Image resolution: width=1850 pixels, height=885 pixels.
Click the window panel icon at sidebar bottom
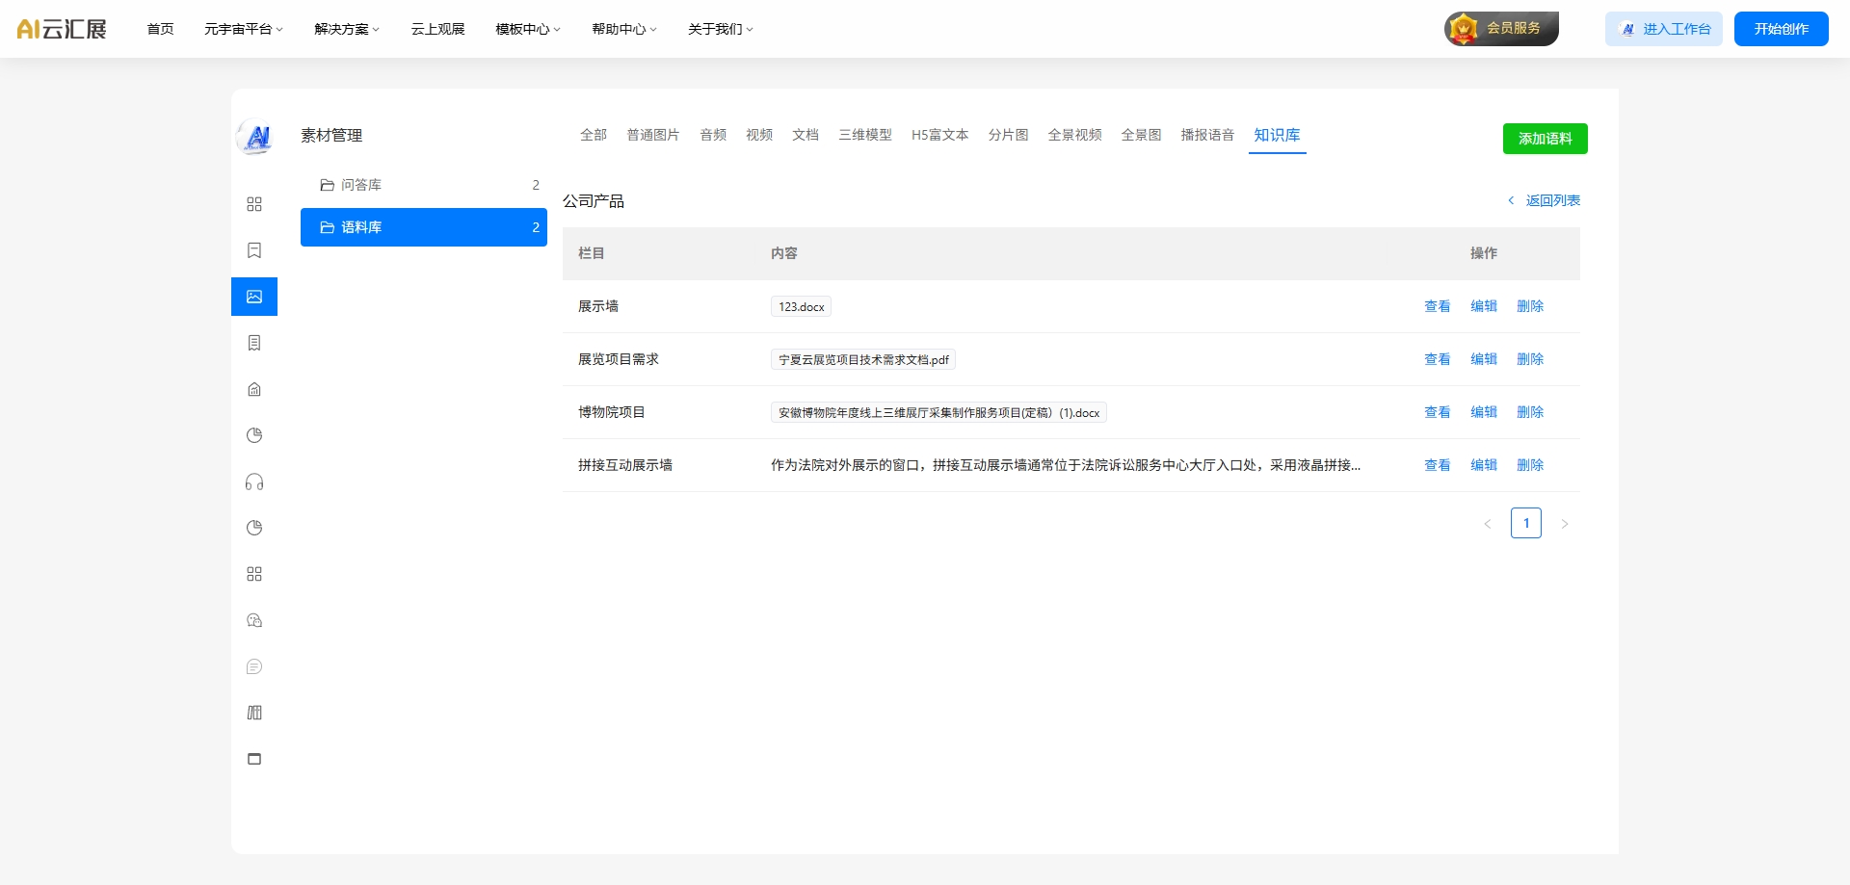coord(254,759)
